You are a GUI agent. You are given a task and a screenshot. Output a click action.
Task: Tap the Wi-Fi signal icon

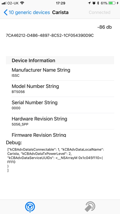[x=22, y=3]
